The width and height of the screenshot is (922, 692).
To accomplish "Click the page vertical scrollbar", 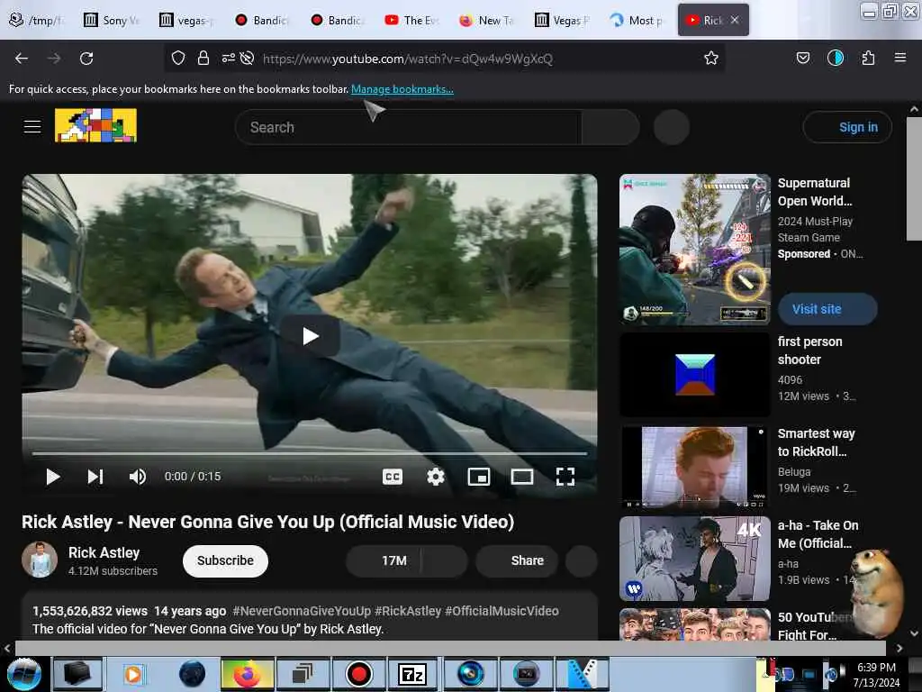I will [914, 179].
